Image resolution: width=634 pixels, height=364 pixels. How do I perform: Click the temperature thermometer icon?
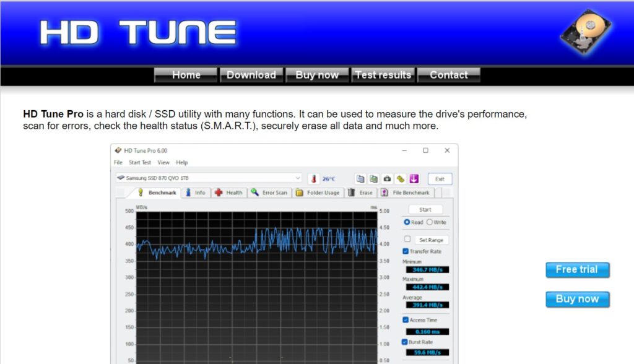click(313, 179)
